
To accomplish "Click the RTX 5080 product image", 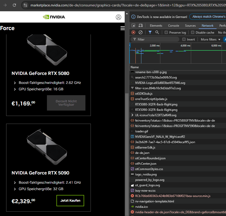I will 47,50.
